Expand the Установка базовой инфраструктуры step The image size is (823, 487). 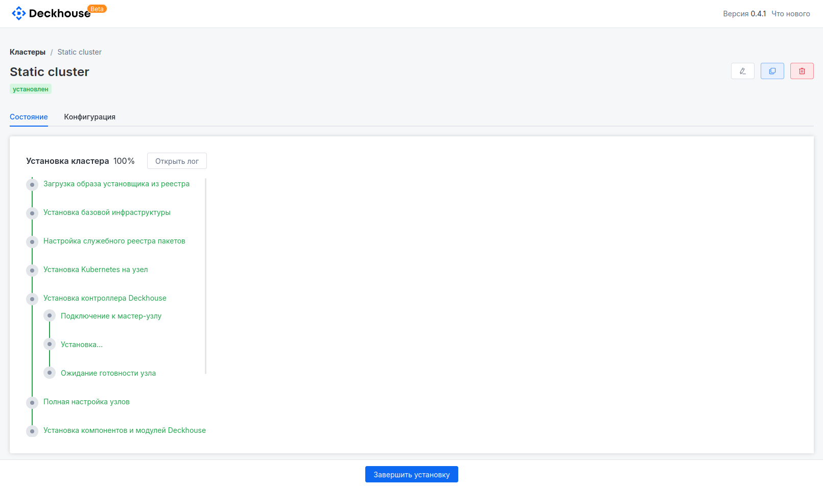click(x=107, y=212)
